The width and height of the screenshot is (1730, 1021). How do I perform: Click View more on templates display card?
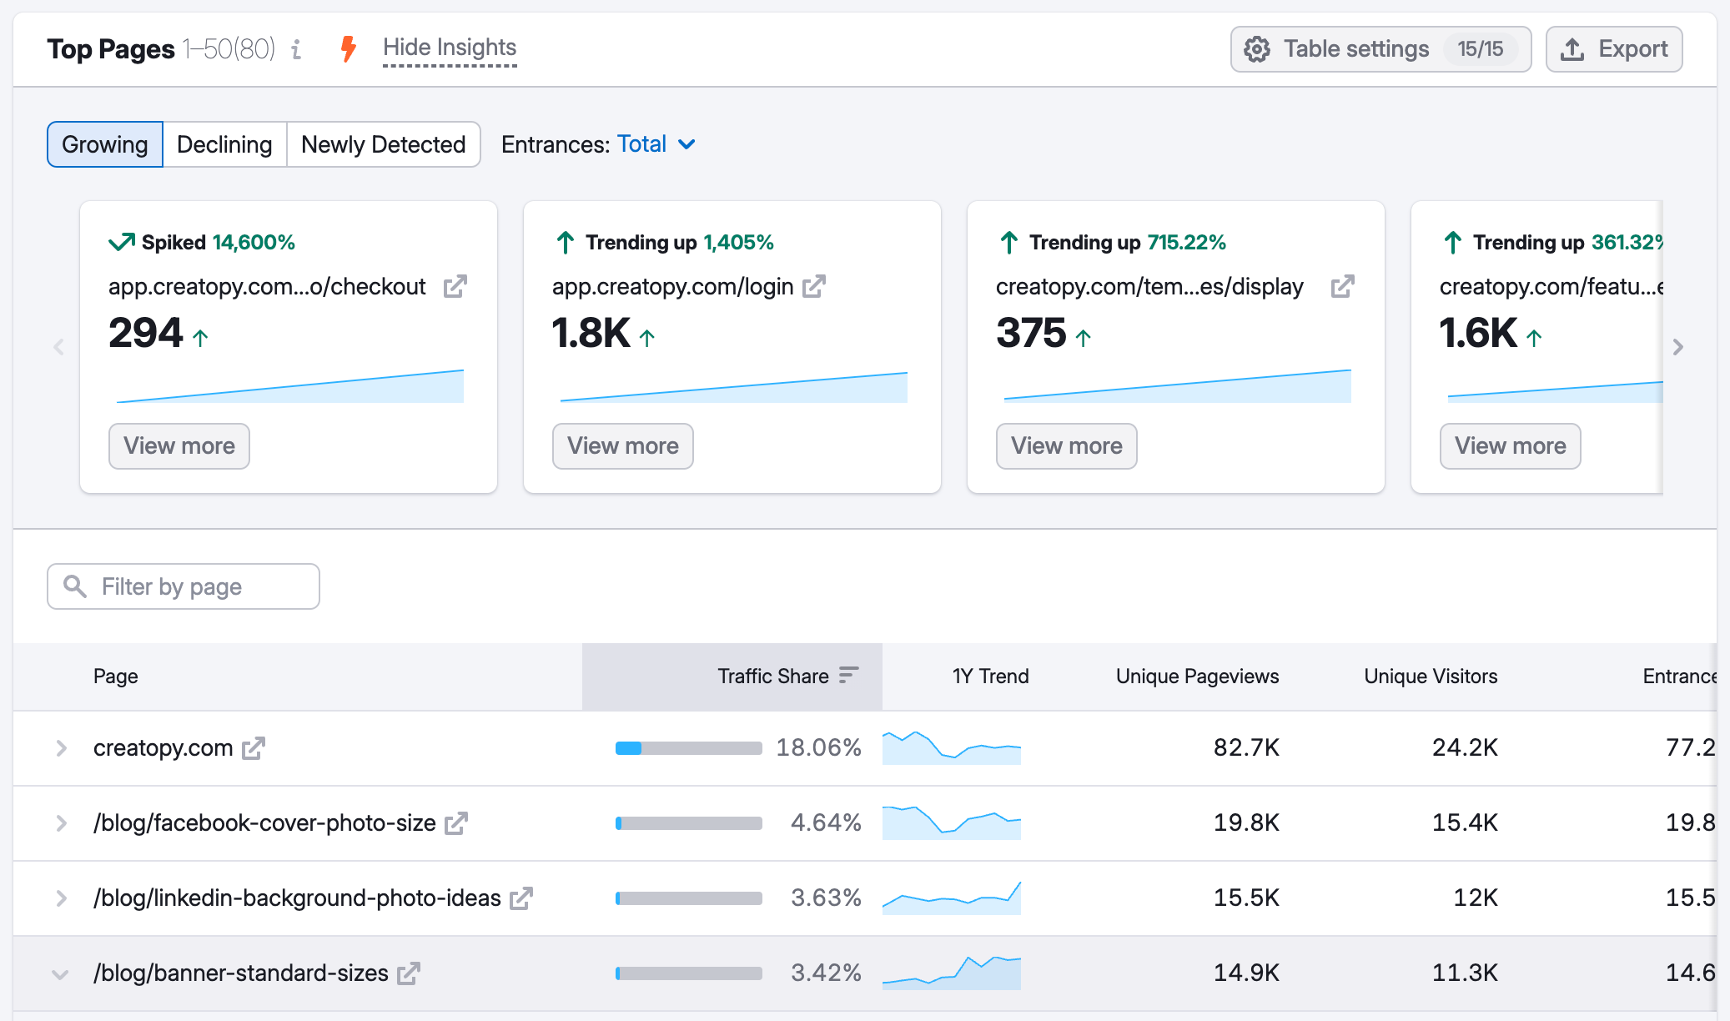point(1067,446)
